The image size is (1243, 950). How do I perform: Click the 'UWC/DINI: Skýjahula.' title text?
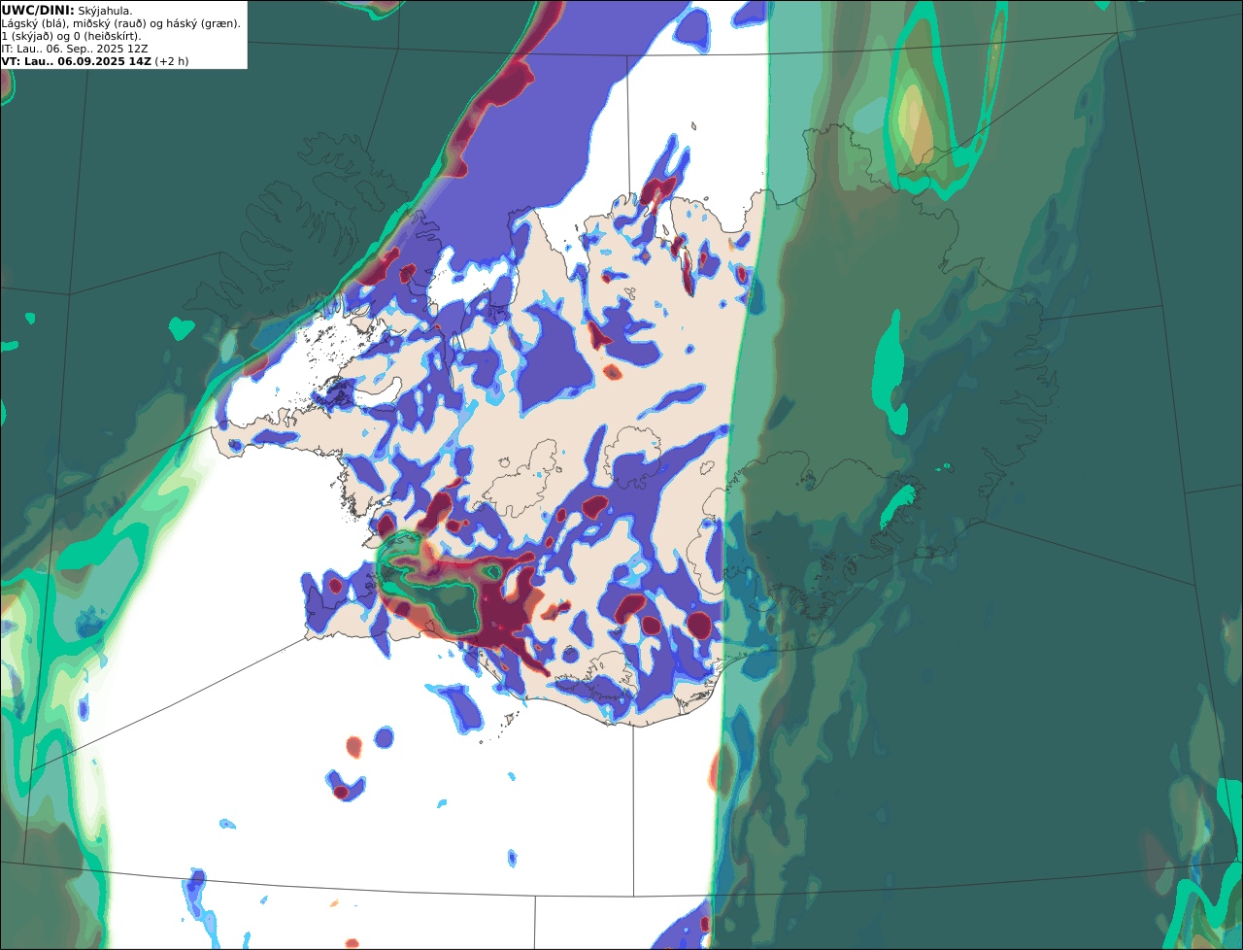67,10
